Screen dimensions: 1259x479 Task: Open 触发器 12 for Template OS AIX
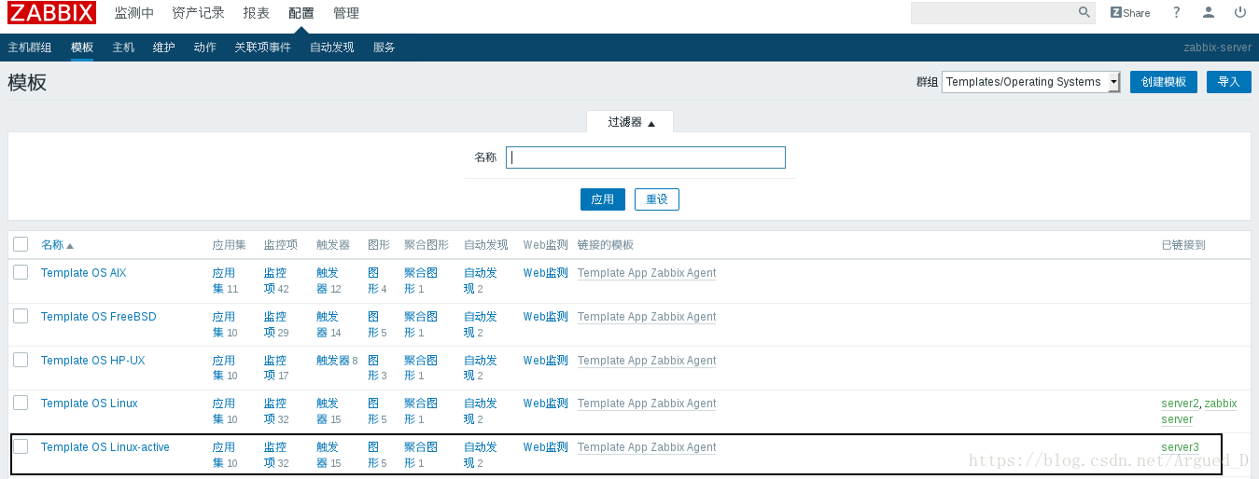click(x=328, y=281)
